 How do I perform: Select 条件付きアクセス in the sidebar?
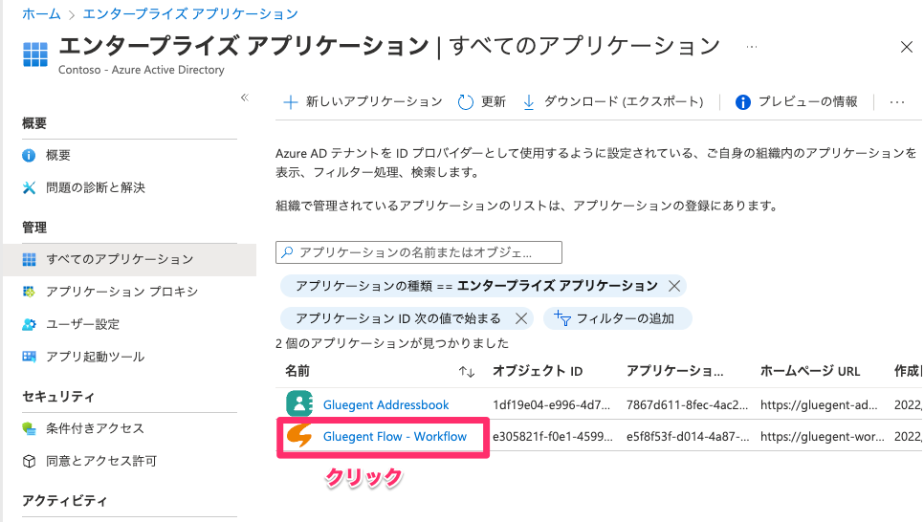tap(95, 428)
